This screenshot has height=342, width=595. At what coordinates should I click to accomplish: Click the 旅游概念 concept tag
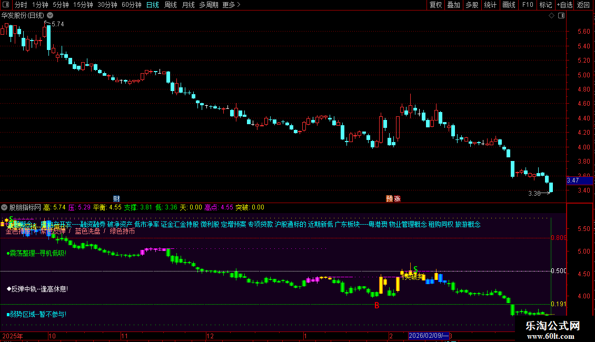click(x=468, y=225)
